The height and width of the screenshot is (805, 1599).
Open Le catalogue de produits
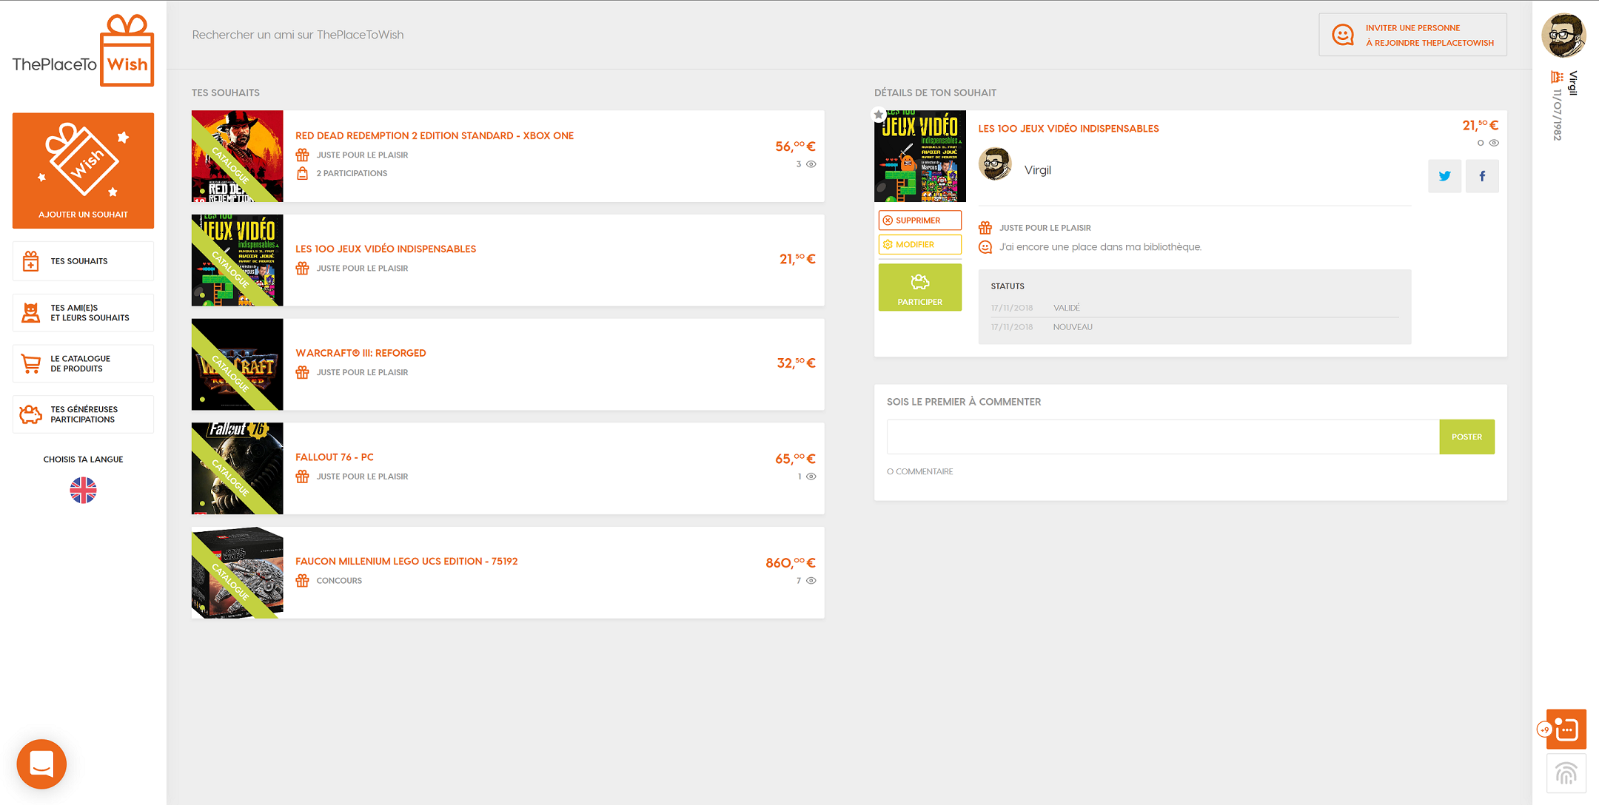(83, 363)
